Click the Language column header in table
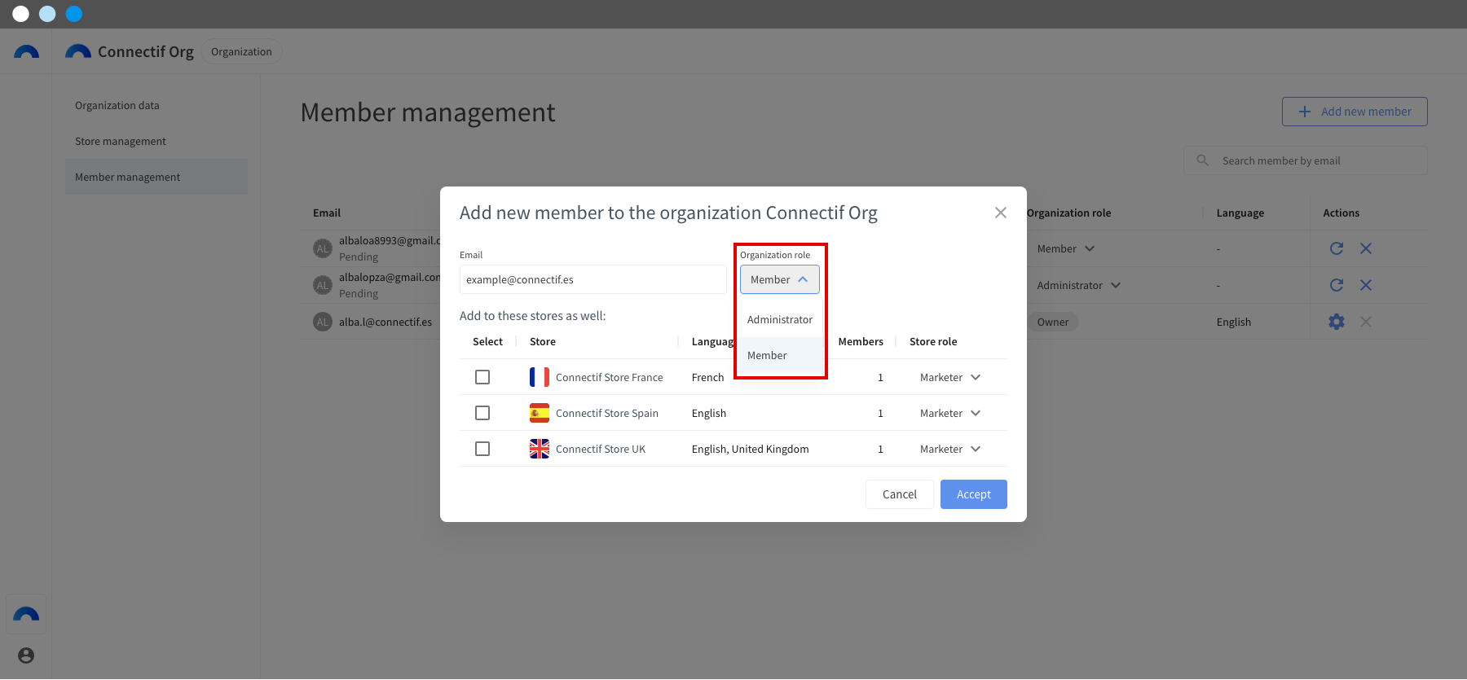1467x680 pixels. [1240, 213]
